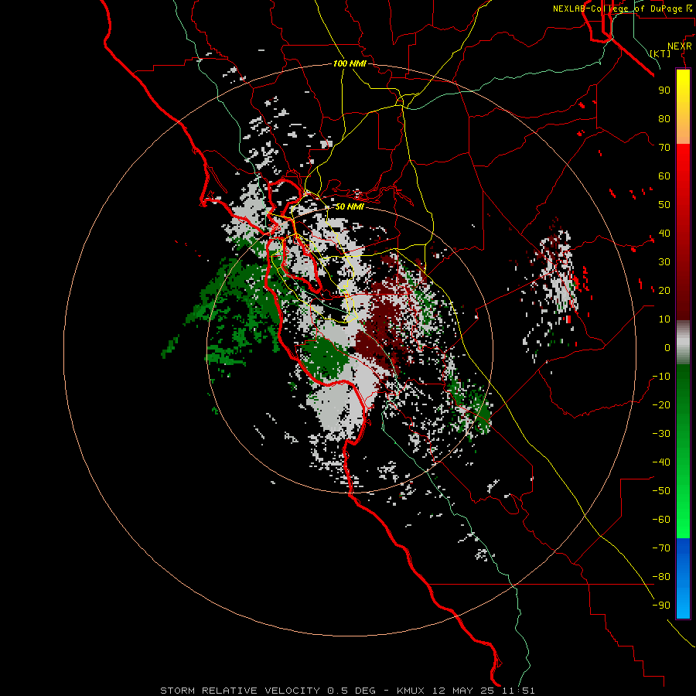Click the -90 value on the velocity scale

click(661, 606)
